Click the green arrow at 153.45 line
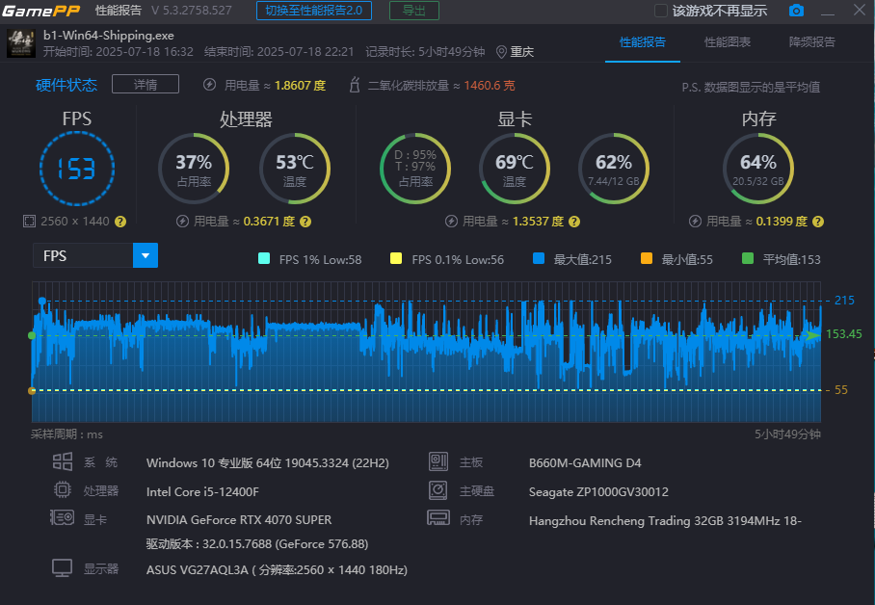 click(813, 335)
